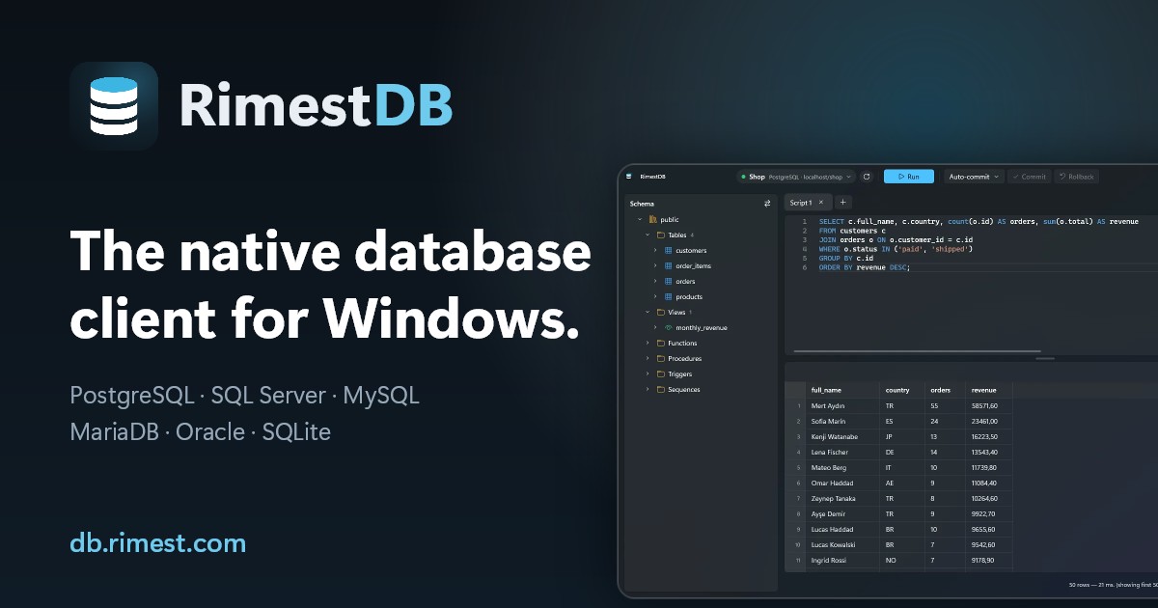Image resolution: width=1158 pixels, height=608 pixels.
Task: Click the editor/results splitter handle
Action: (1045, 359)
